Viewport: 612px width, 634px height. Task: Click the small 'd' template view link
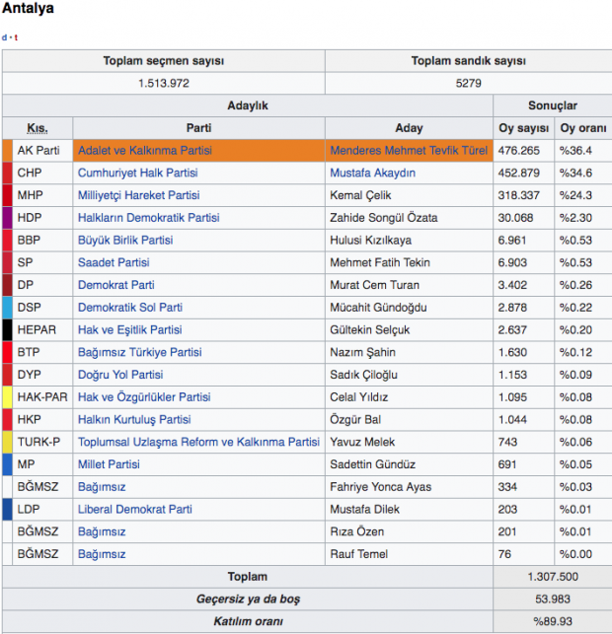point(4,37)
